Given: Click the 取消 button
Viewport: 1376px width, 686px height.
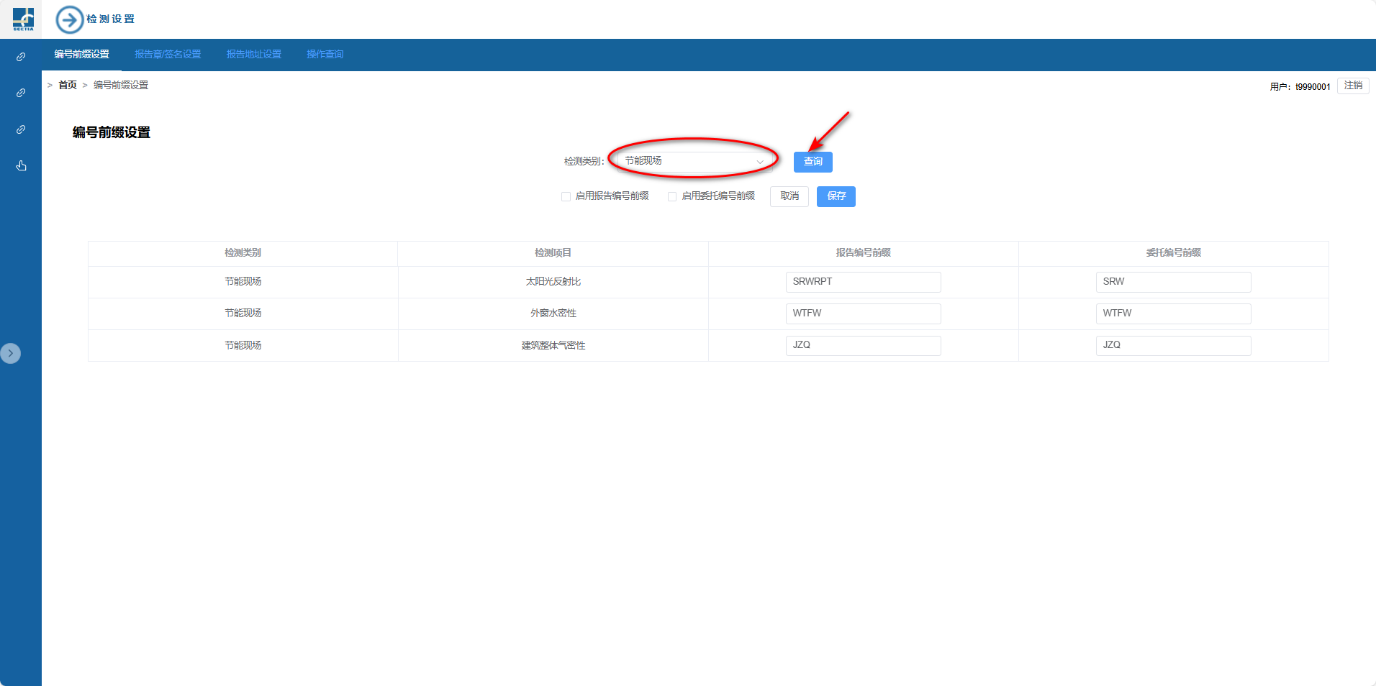Looking at the screenshot, I should tap(789, 196).
